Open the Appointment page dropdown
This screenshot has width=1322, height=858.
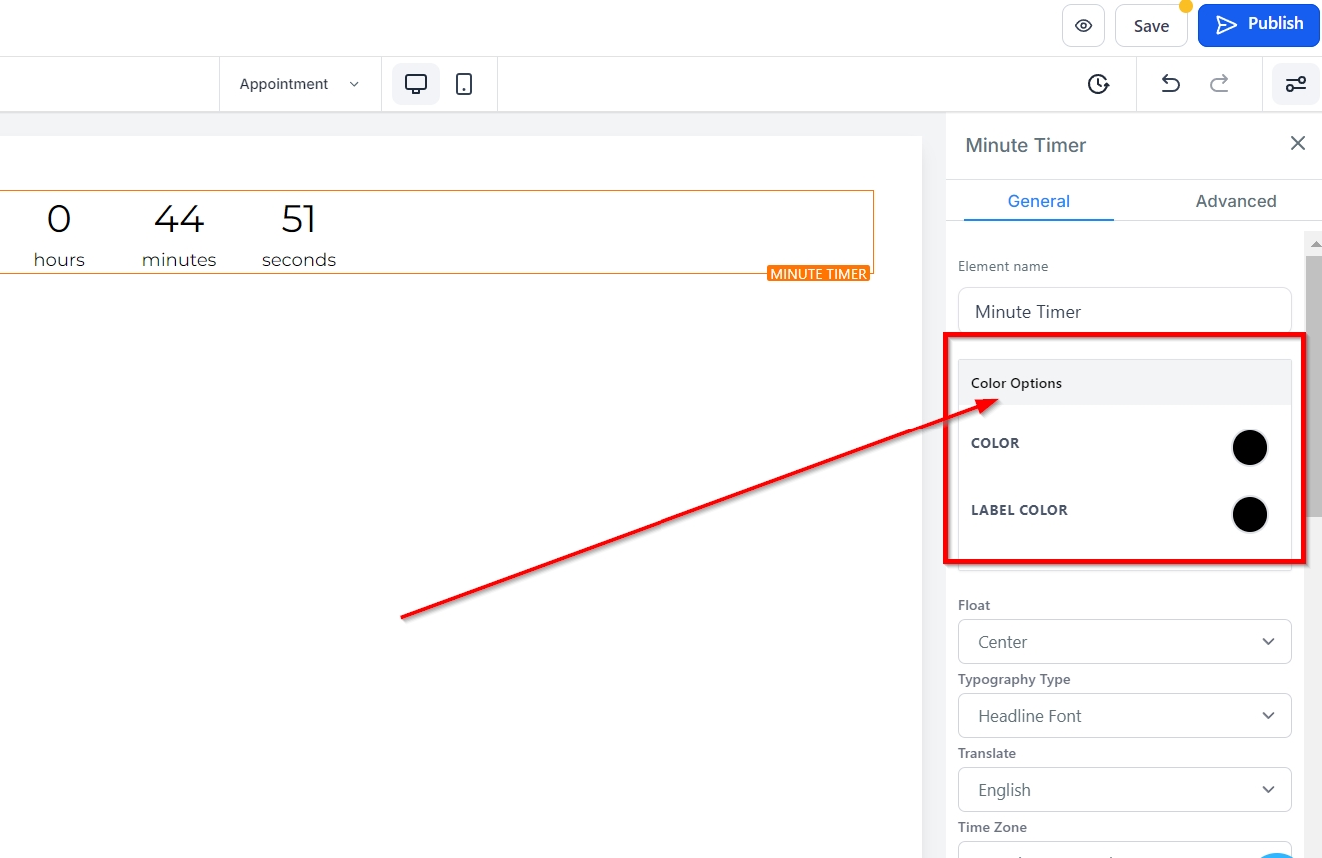pyautogui.click(x=299, y=84)
